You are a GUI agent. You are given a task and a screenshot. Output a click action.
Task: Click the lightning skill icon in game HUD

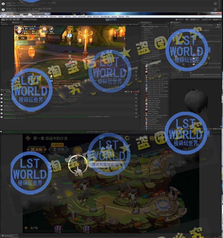click(x=51, y=29)
